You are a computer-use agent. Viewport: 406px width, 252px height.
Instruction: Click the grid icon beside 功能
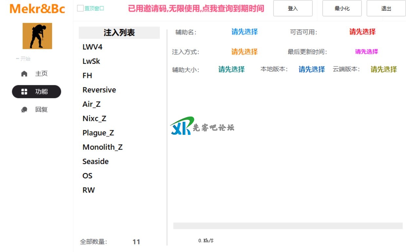click(x=24, y=92)
